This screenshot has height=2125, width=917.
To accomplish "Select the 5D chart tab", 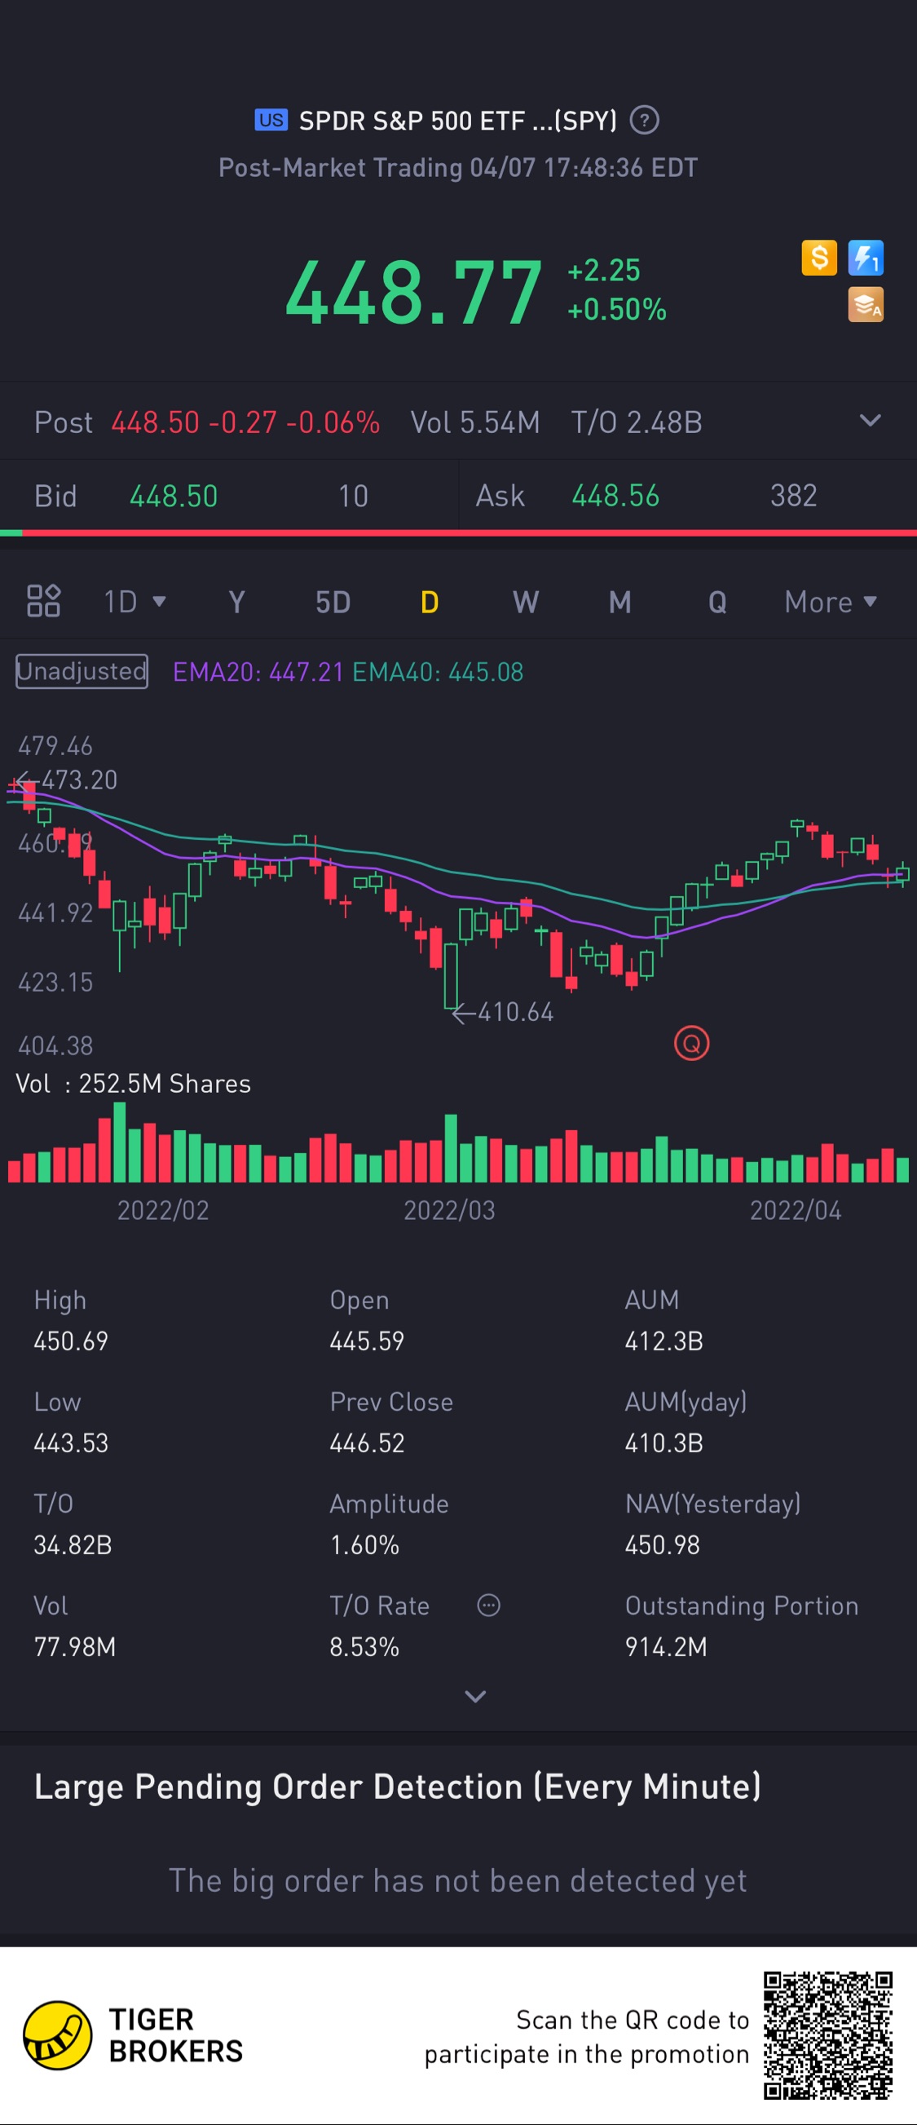I will [333, 603].
